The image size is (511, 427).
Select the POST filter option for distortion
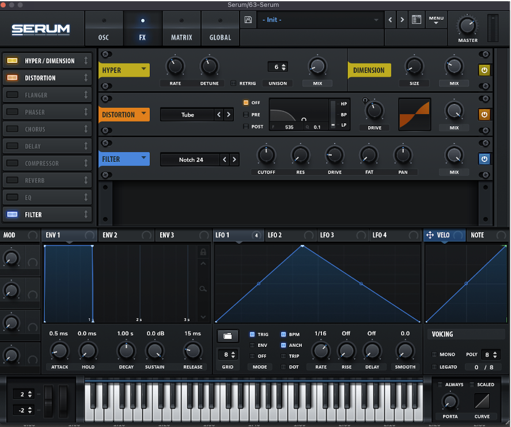pos(246,126)
